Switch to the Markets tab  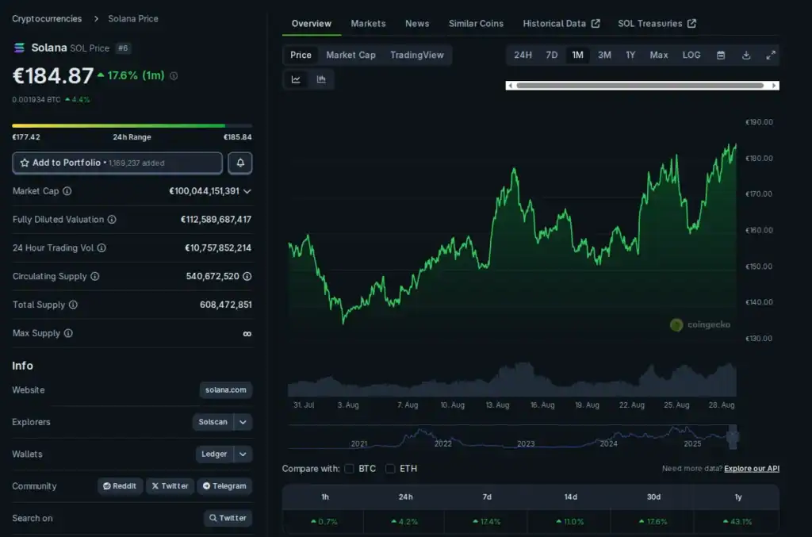coord(368,24)
